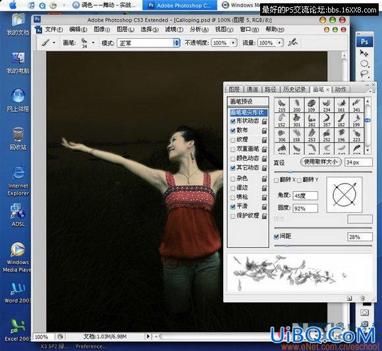
Task: Click the status bar icon next to zoom field
Action: point(60,337)
